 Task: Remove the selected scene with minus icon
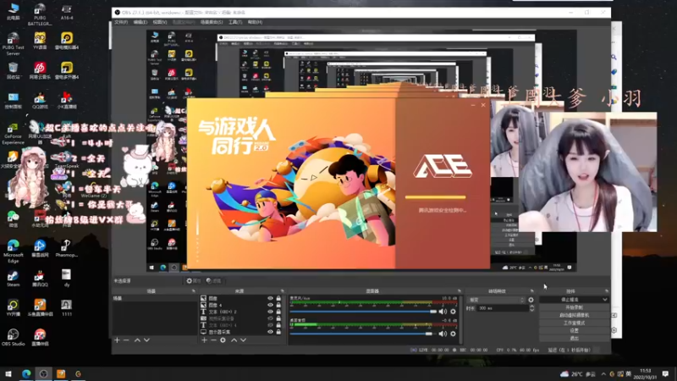point(126,340)
